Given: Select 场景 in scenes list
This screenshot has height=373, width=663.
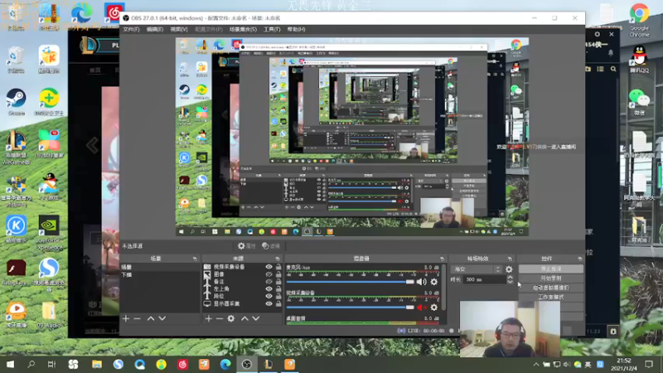Looking at the screenshot, I should click(159, 267).
